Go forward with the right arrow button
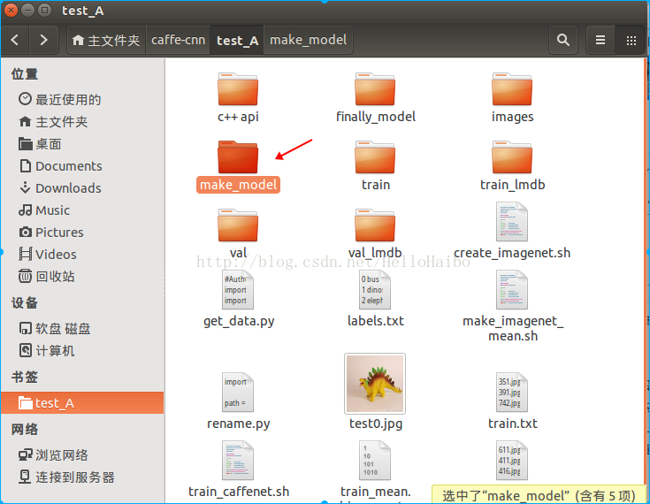The width and height of the screenshot is (650, 504). point(43,40)
